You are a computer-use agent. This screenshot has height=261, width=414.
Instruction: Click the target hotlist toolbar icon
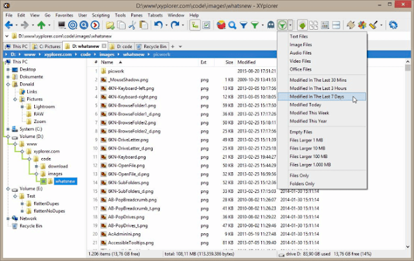click(x=72, y=25)
